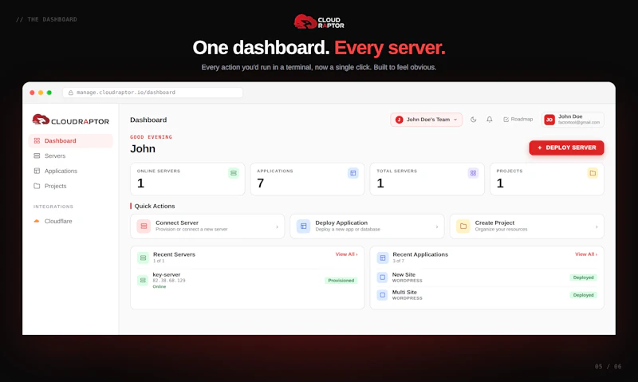638x382 pixels.
Task: Open the New Site application
Action: point(487,278)
